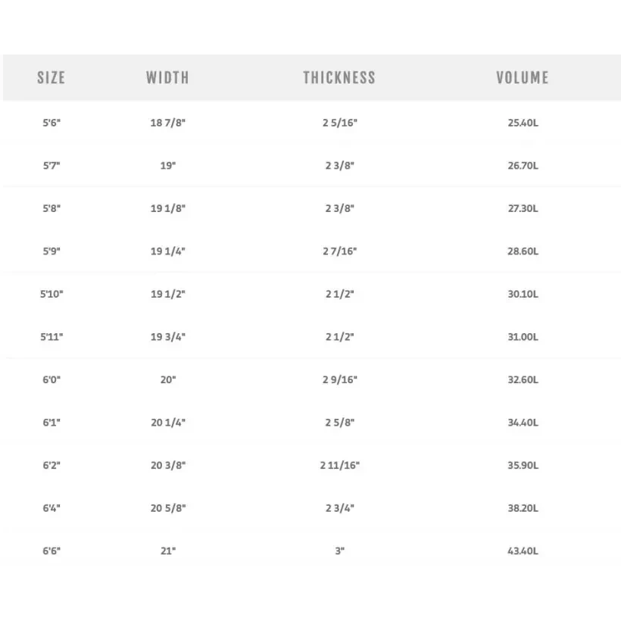Click the 5'11" size entry
The image size is (621, 621).
(51, 336)
